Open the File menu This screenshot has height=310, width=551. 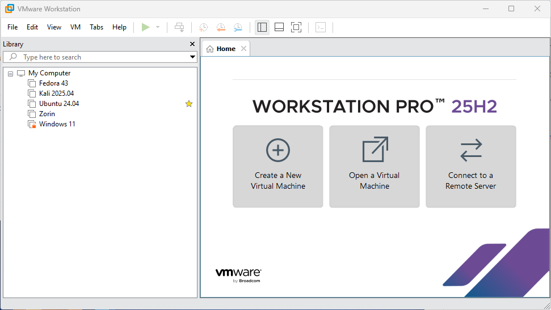(12, 27)
